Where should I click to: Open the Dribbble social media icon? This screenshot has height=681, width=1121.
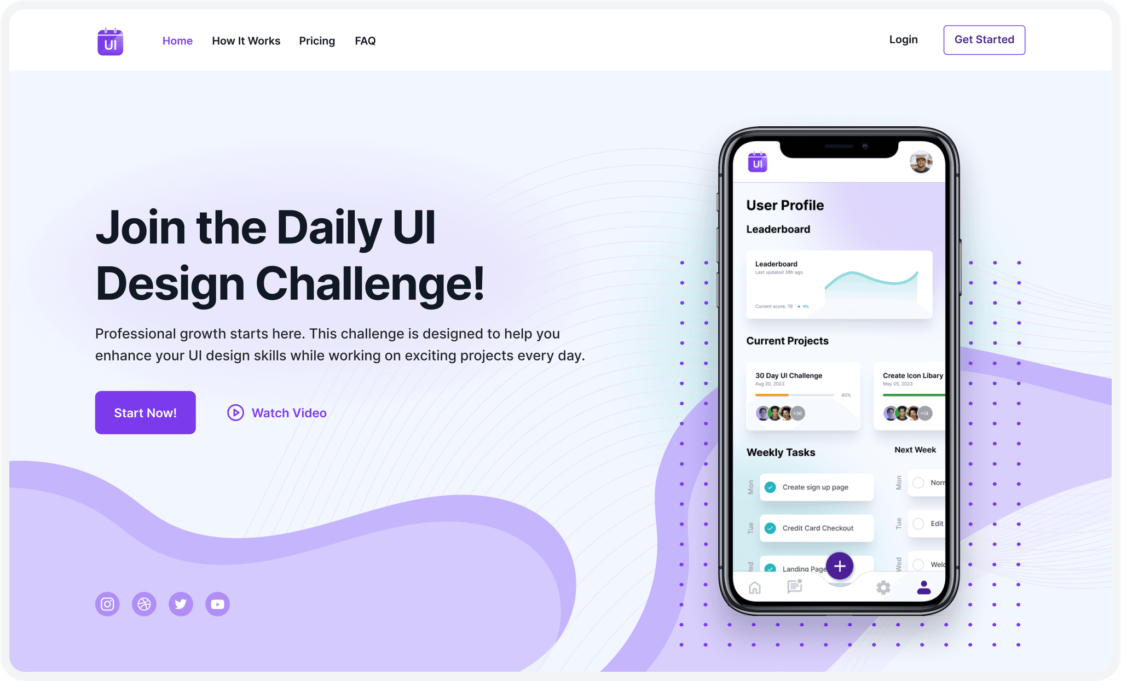pyautogui.click(x=144, y=603)
